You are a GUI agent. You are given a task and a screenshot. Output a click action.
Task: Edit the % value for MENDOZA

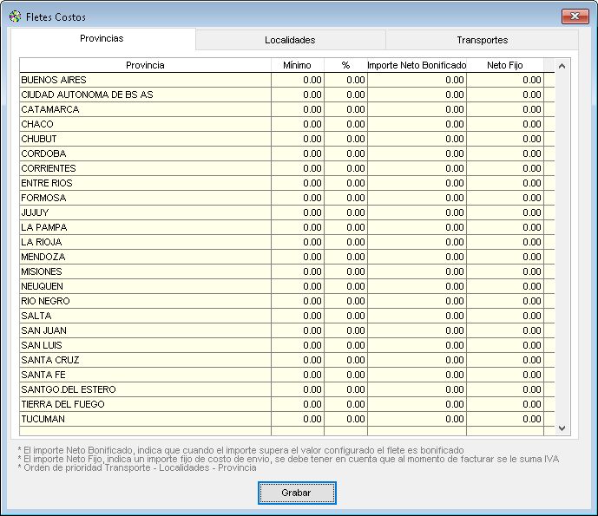pyautogui.click(x=345, y=257)
